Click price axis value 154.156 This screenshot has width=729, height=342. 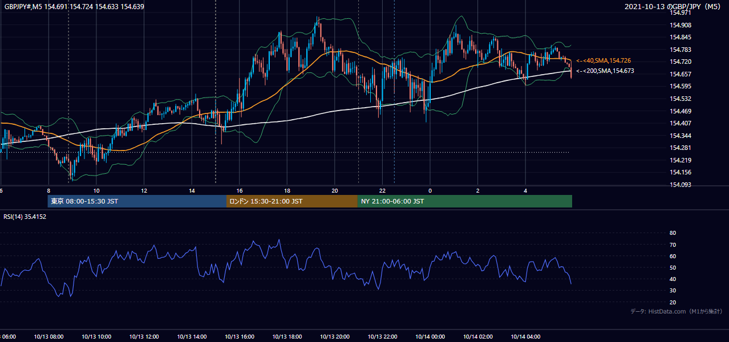pyautogui.click(x=680, y=173)
